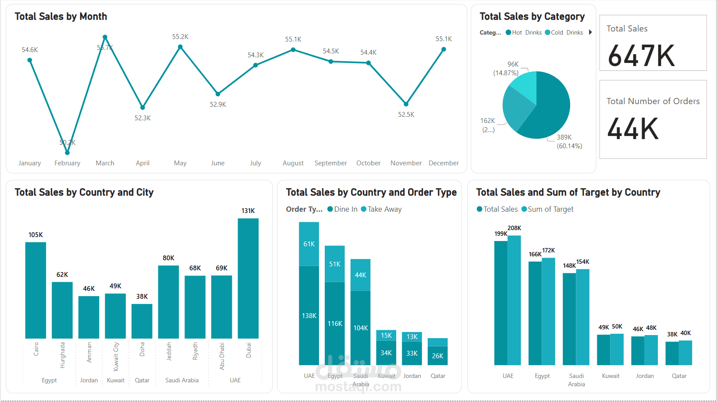Expand the category legend with the right arrow

coord(590,32)
